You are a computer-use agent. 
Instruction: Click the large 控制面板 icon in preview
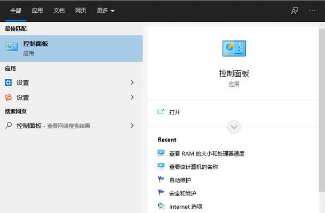(234, 48)
